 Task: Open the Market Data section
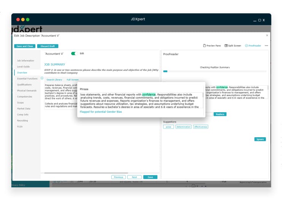click(x=24, y=108)
